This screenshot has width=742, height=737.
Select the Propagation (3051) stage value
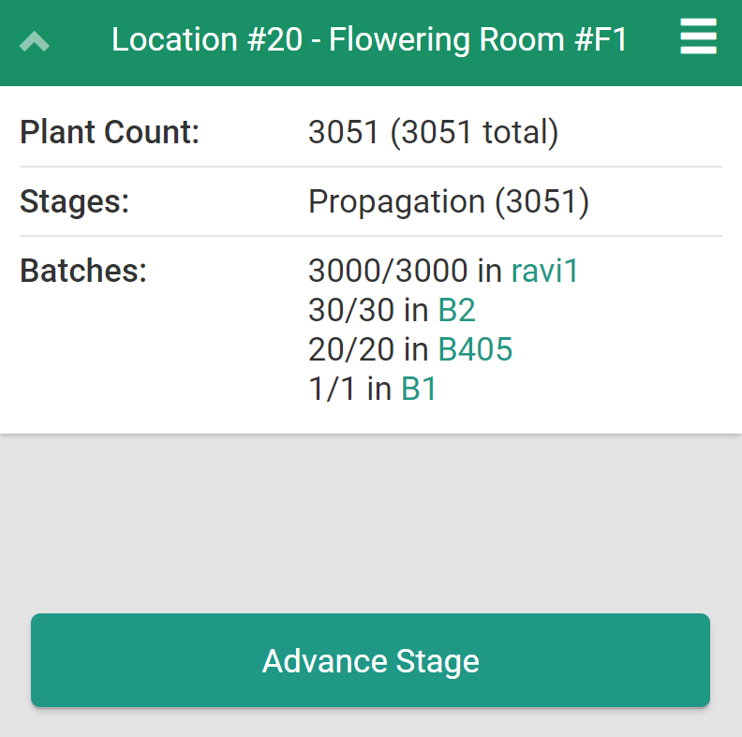[x=448, y=201]
